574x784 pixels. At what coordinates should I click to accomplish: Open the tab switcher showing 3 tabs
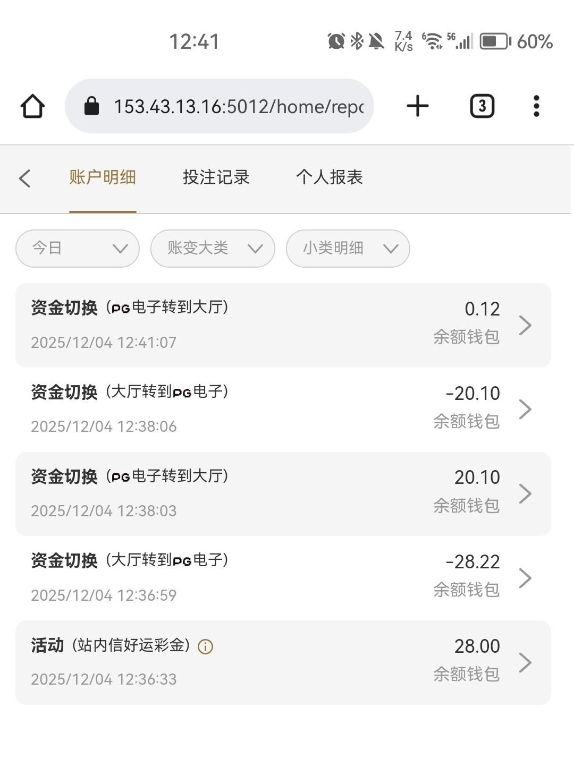[482, 106]
